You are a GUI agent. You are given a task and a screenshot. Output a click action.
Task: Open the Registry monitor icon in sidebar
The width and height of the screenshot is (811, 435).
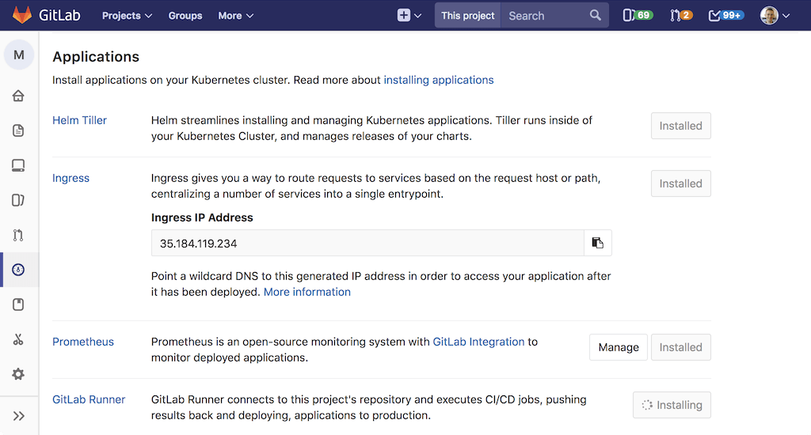tap(18, 165)
